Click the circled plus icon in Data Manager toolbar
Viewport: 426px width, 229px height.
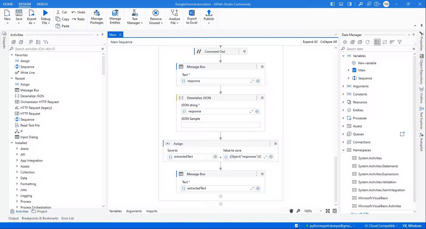point(345,42)
